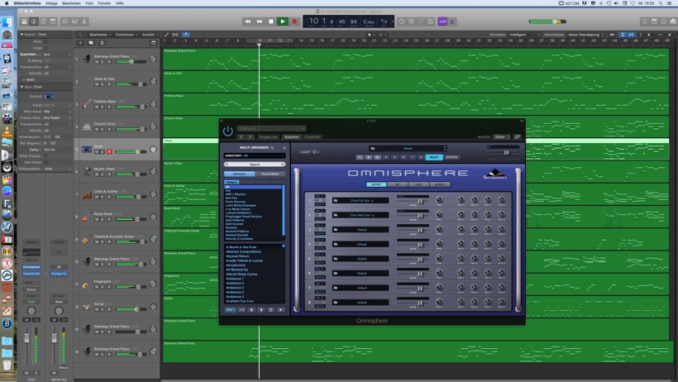
Task: Open Quick Help in the control bar
Action: click(43, 21)
